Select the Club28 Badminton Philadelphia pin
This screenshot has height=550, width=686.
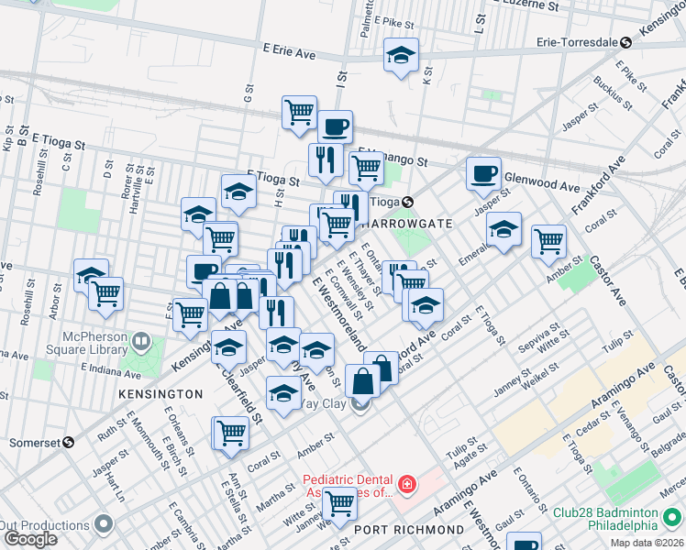coord(673,518)
